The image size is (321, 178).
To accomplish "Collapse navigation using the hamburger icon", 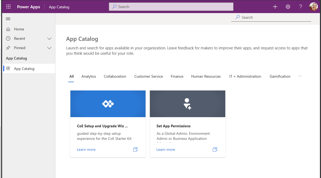I will 8,19.
